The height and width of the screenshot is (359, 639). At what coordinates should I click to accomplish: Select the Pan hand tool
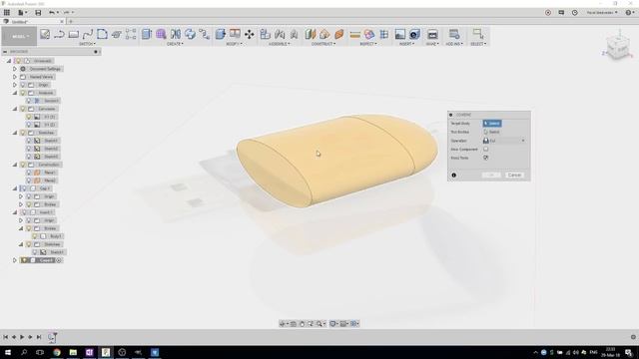click(x=302, y=323)
